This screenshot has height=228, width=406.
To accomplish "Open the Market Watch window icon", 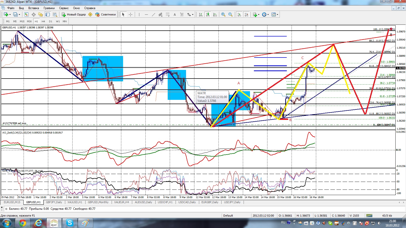I will pyautogui.click(x=26, y=14).
